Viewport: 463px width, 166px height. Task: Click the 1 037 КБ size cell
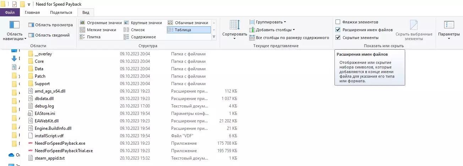[229, 99]
